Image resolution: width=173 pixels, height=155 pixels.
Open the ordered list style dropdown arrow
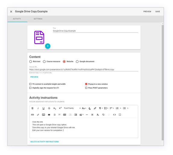pos(121,108)
